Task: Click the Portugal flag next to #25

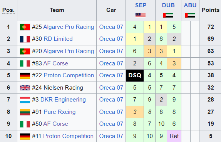Action: click(x=25, y=27)
